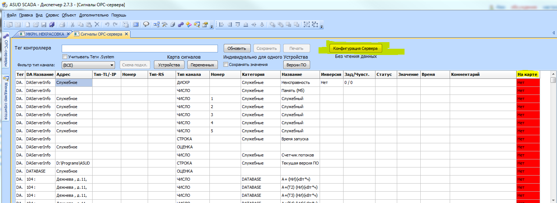The image size is (557, 203).
Task: Click the magnifier search toolbar icon
Action: click(197, 25)
